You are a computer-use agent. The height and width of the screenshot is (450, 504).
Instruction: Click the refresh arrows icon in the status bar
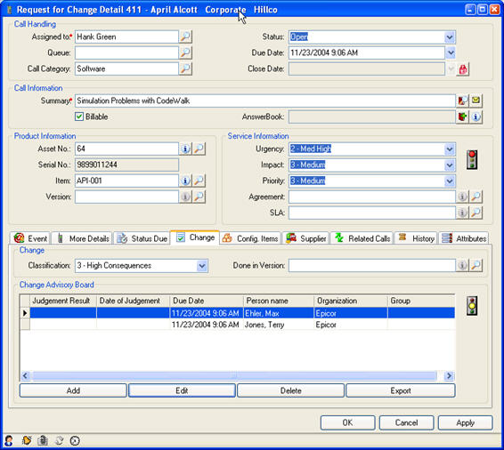coord(59,441)
